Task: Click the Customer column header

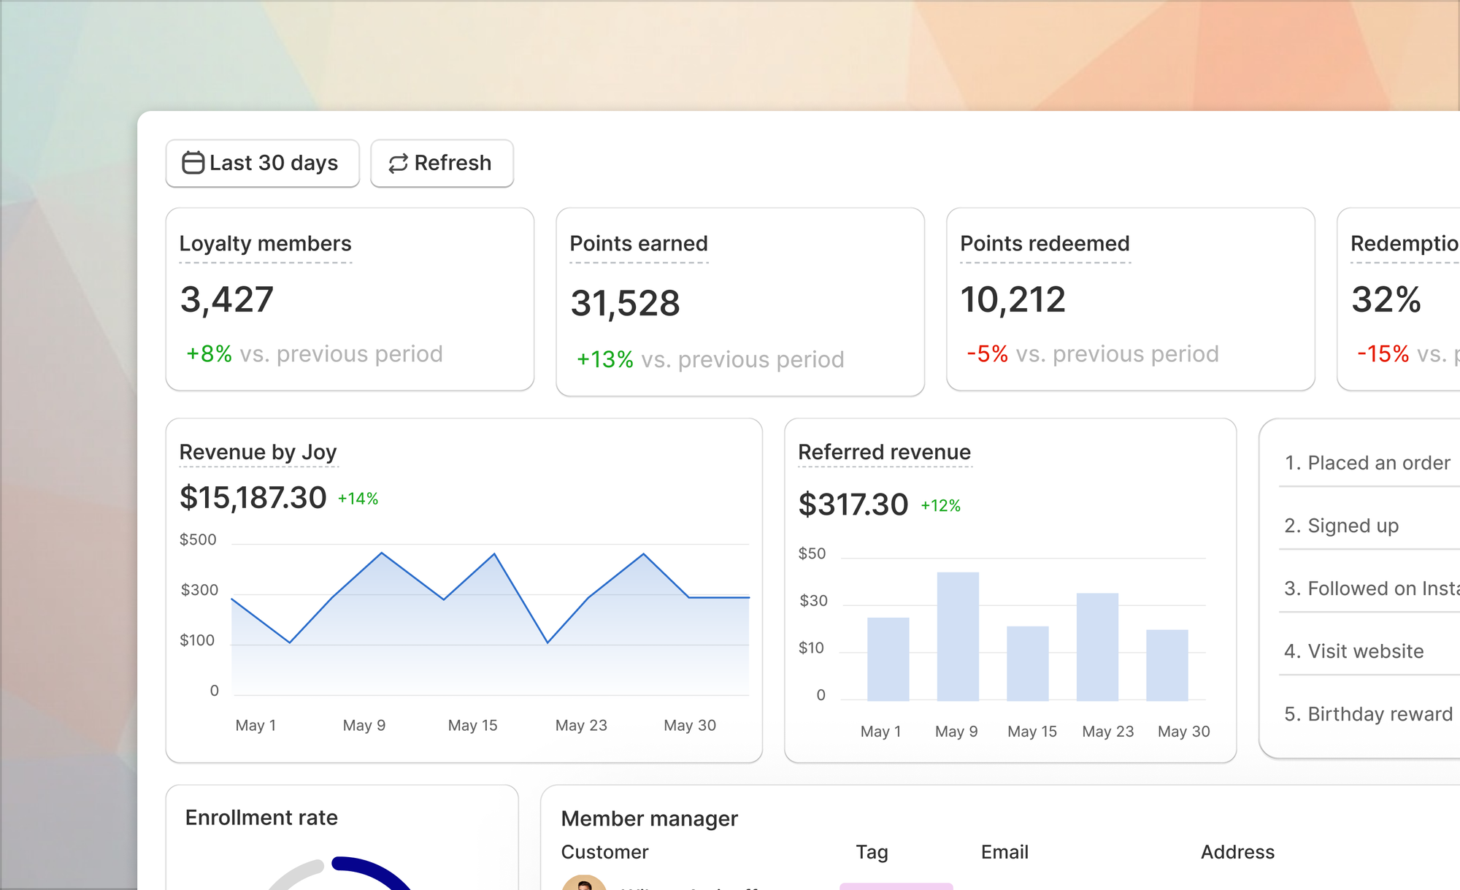Action: (x=604, y=852)
